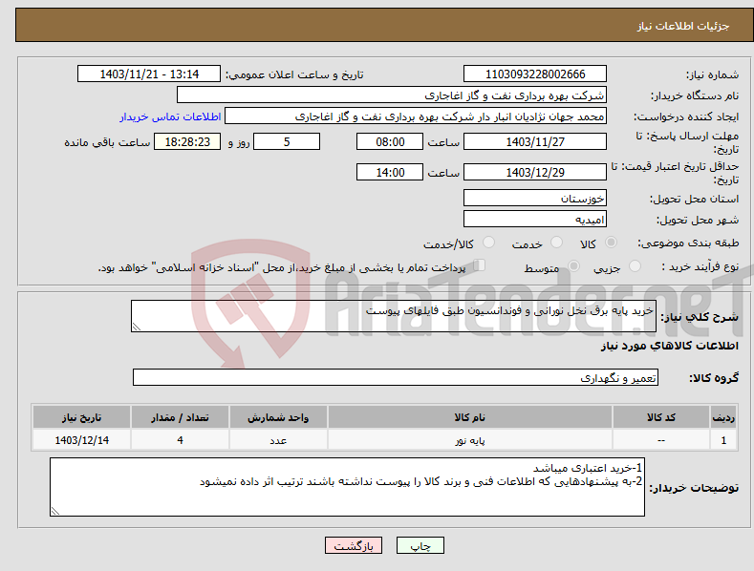Click the resize grip of buyer notes box
Viewport: 754px width, 571px height.
click(55, 511)
